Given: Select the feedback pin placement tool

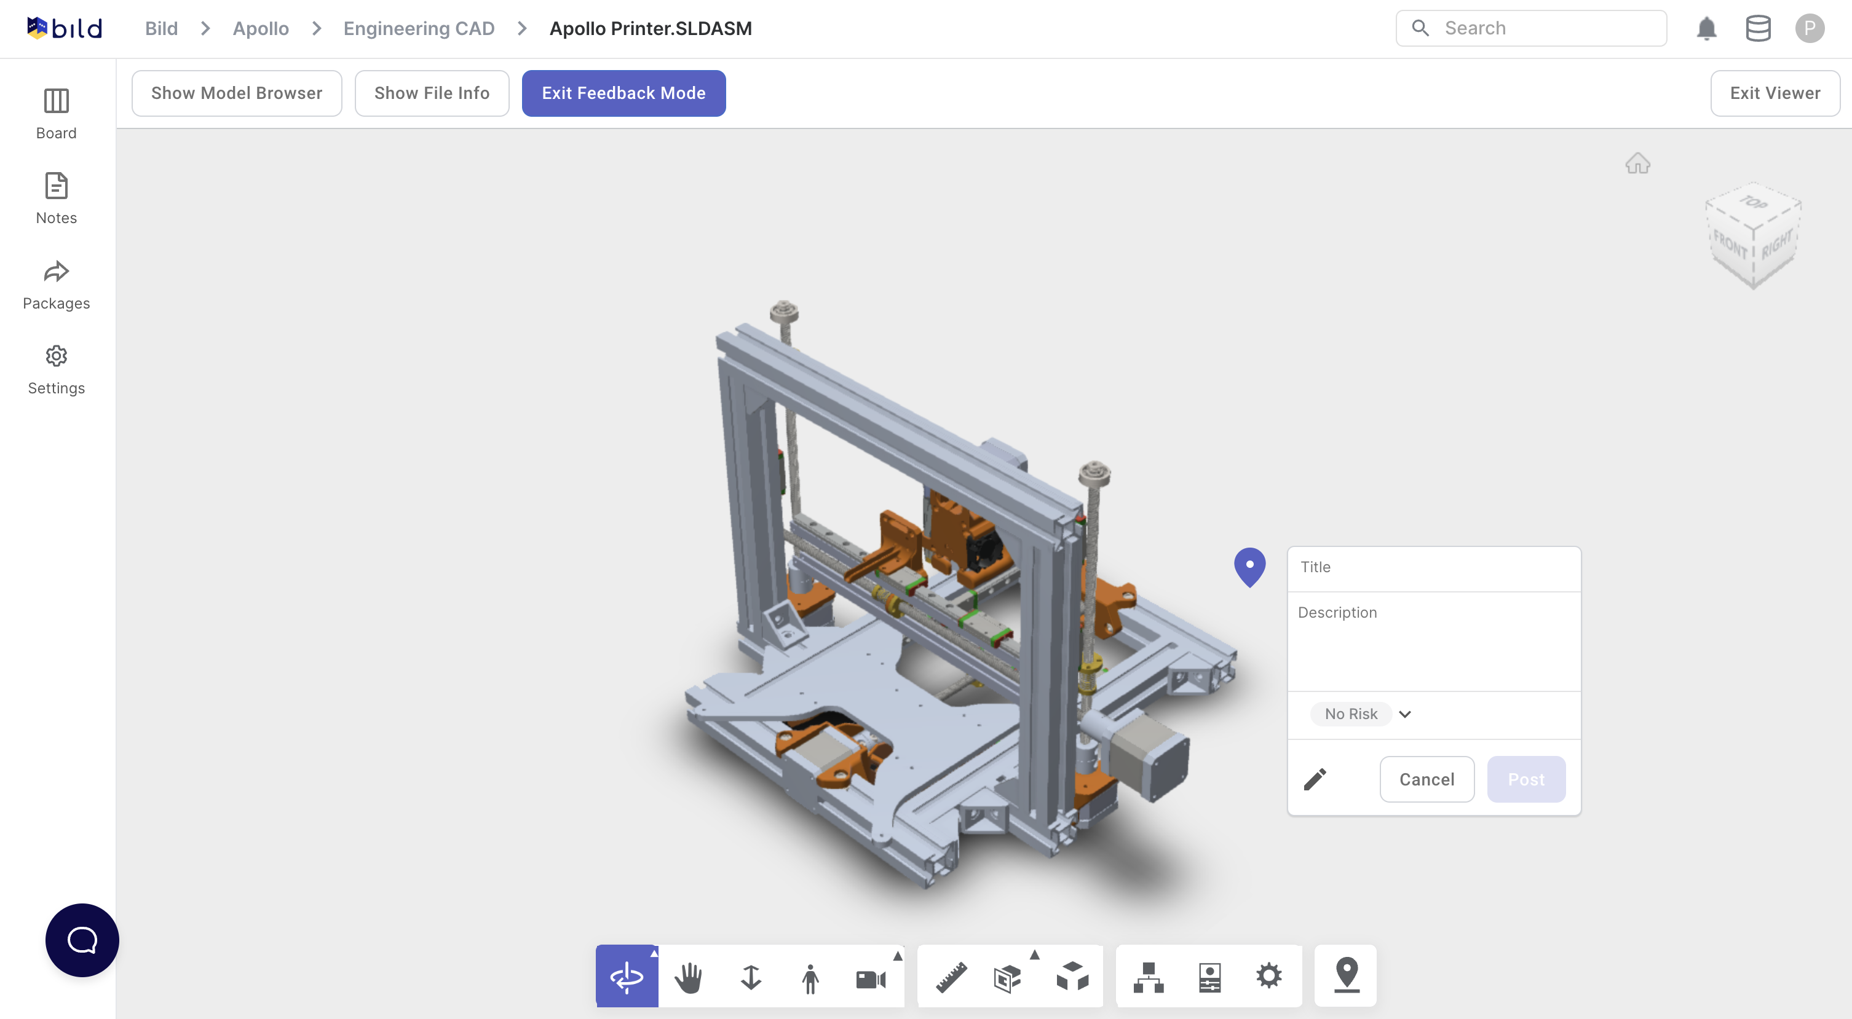Looking at the screenshot, I should (1345, 975).
